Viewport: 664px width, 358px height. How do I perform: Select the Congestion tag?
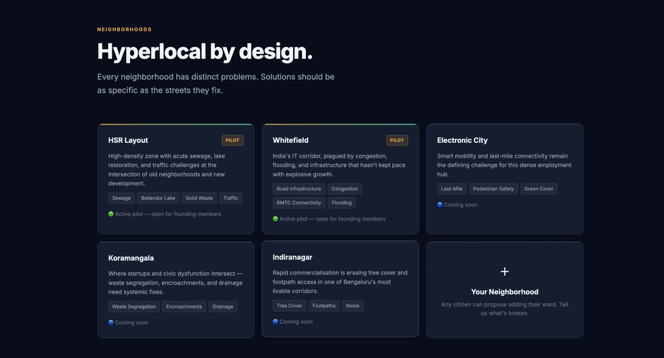point(345,189)
